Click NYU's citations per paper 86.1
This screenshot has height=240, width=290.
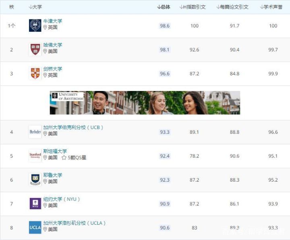point(234,204)
